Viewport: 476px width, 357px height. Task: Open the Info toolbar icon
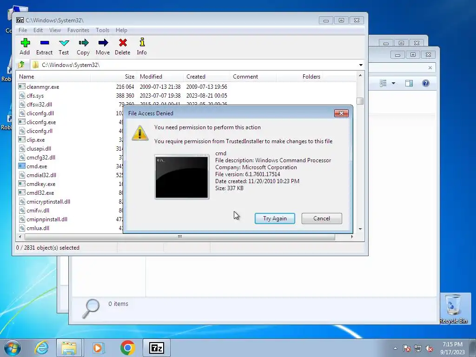[142, 42]
